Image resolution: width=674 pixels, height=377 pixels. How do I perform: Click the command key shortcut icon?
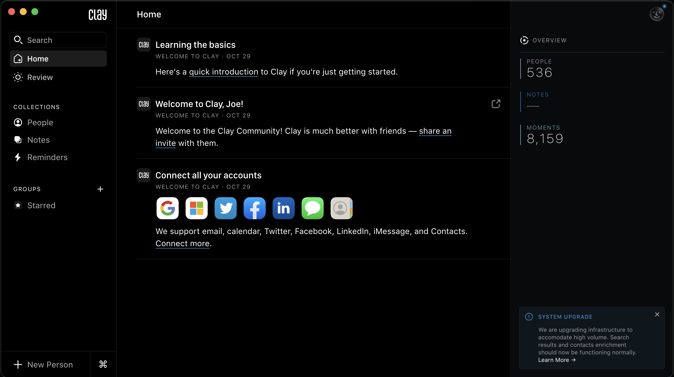pyautogui.click(x=103, y=364)
